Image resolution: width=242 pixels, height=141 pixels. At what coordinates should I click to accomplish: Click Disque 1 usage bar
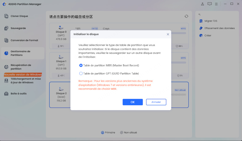(x=179, y=63)
